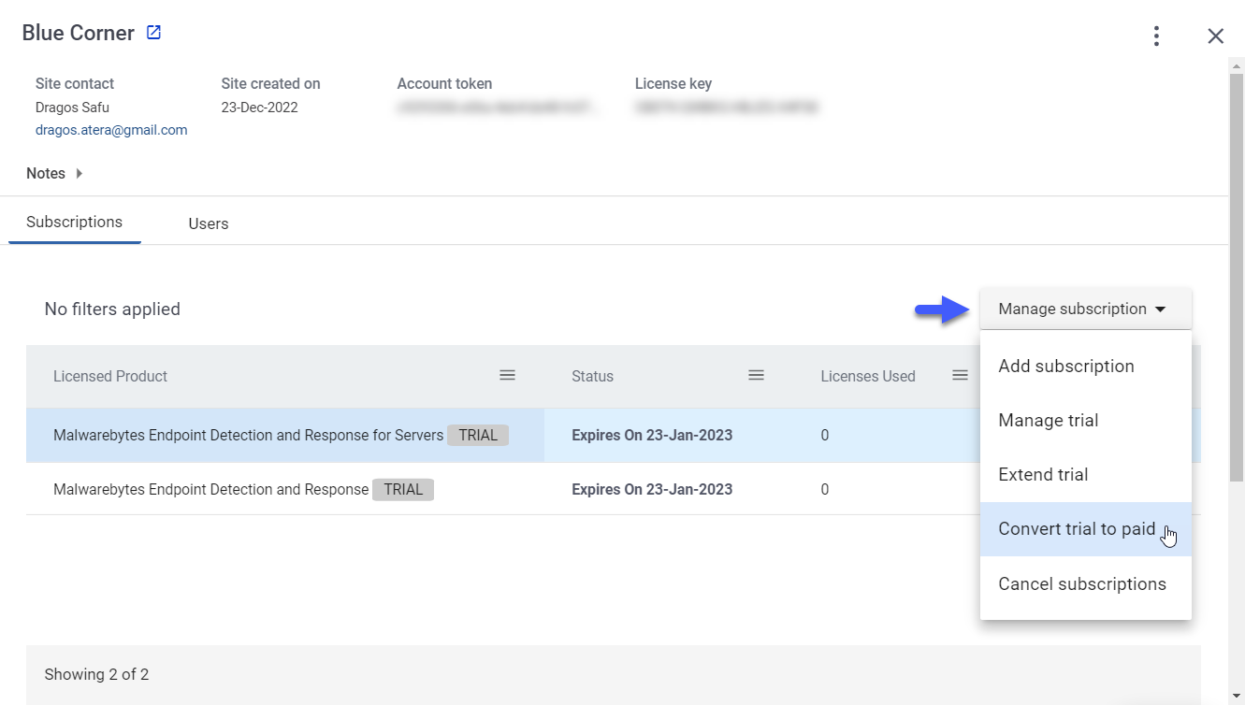The image size is (1245, 705).
Task: Open the three-dot more options menu
Action: 1157,36
